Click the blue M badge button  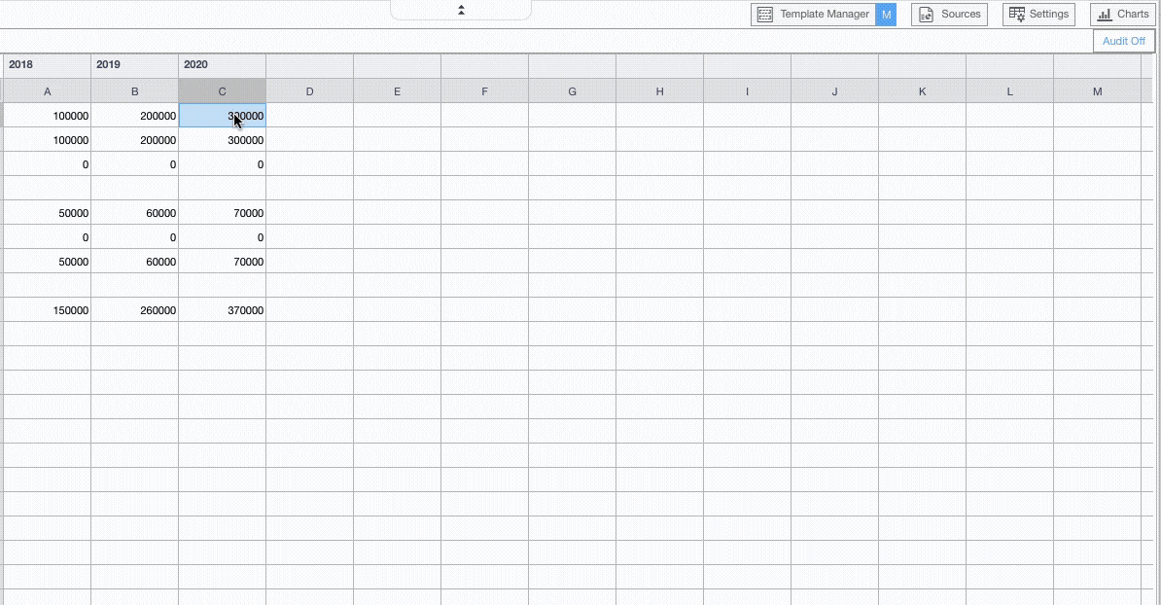coord(886,14)
